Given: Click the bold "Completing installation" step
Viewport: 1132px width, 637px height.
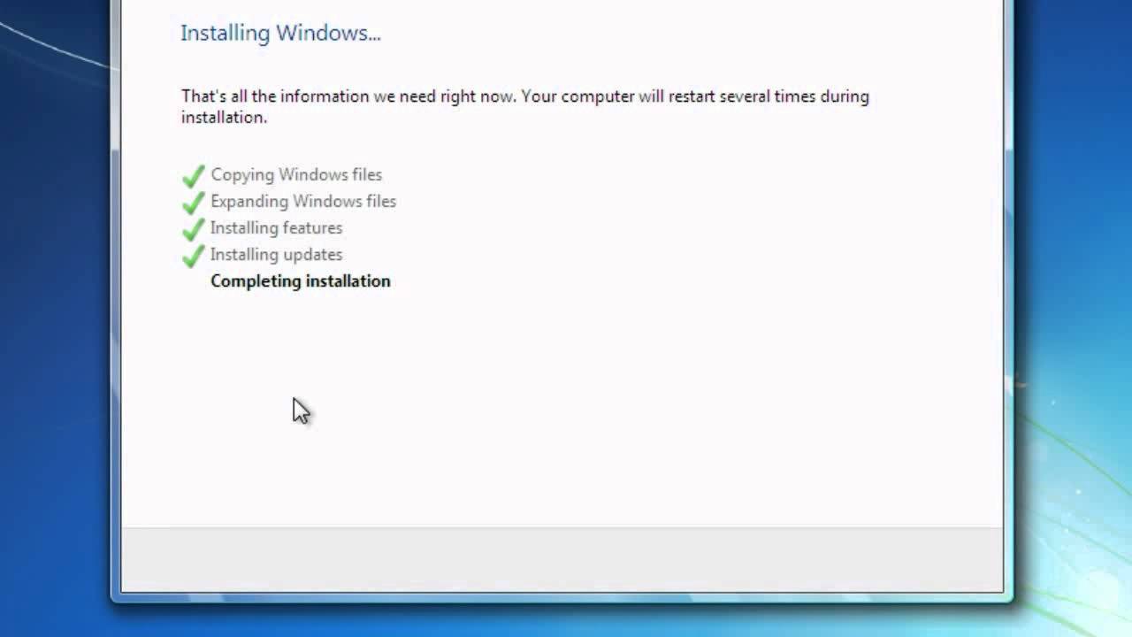Looking at the screenshot, I should tap(300, 281).
